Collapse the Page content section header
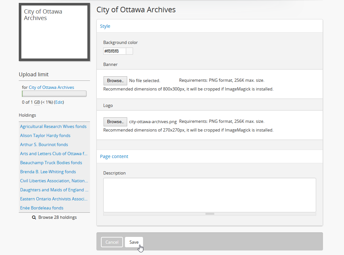Viewport: 344px width, 255px height. (x=114, y=156)
